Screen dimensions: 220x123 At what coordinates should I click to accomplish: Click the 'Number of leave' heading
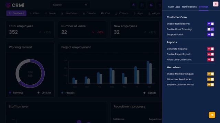(73, 26)
